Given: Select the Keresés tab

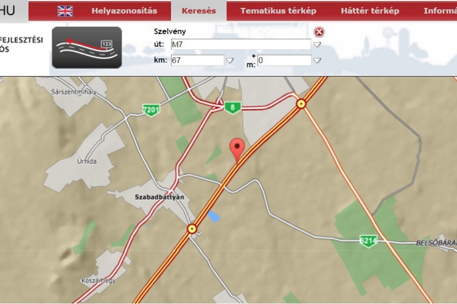Looking at the screenshot, I should [x=199, y=11].
